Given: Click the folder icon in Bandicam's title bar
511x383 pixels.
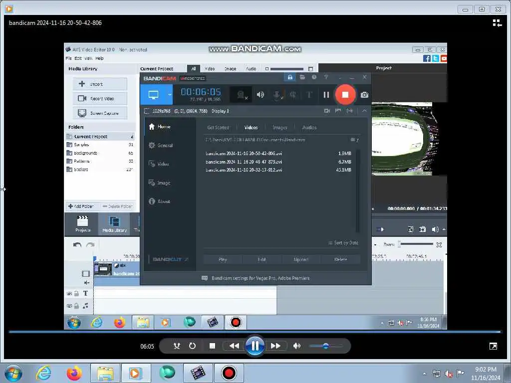Looking at the screenshot, I should click(x=302, y=77).
